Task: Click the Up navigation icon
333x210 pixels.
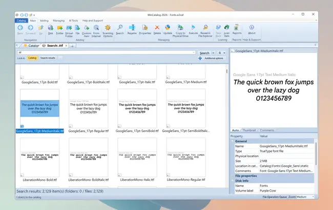Action: (41, 28)
